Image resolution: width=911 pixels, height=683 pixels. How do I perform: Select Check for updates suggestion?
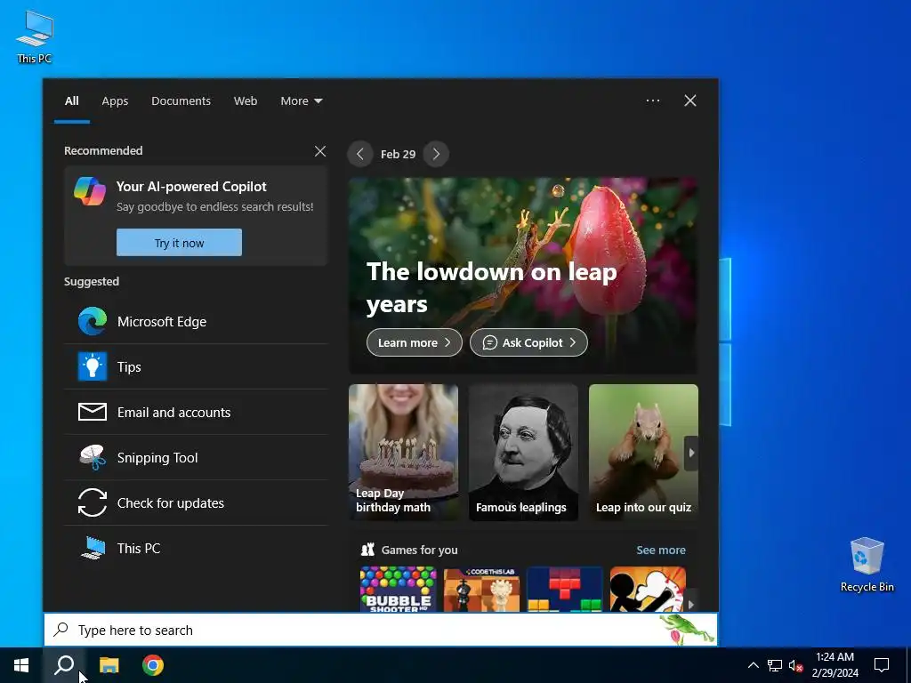pyautogui.click(x=197, y=502)
